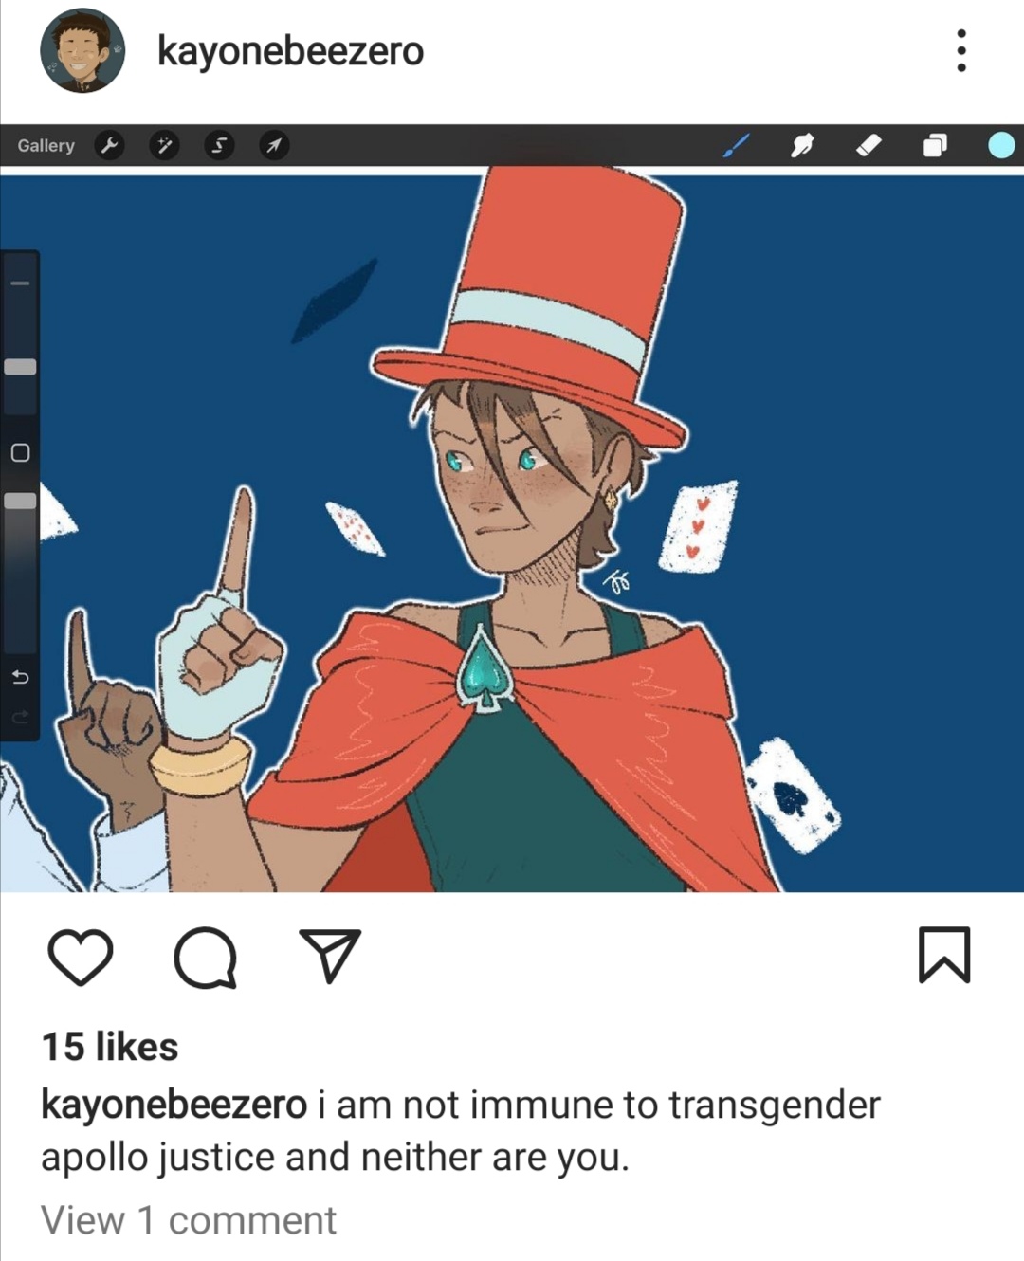Choose the Transform arrow tool icon
The width and height of the screenshot is (1024, 1261).
274,145
